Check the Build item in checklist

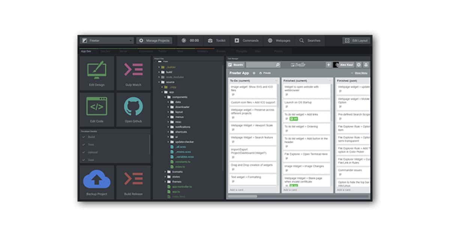[84, 137]
